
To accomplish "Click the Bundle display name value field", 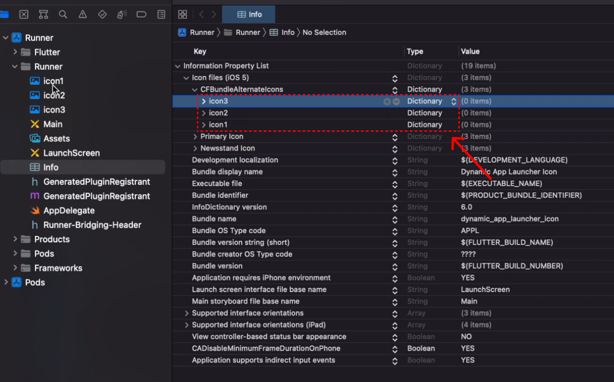I will tap(509, 172).
